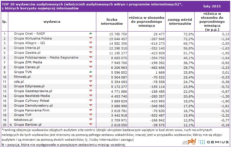Select the publisher name Grupa Gazetaprawna.pl
Image resolution: width=231 pixels, height=147 pixels.
point(33,91)
